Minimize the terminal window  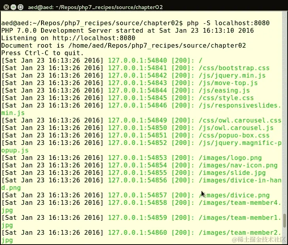click(x=13, y=7)
